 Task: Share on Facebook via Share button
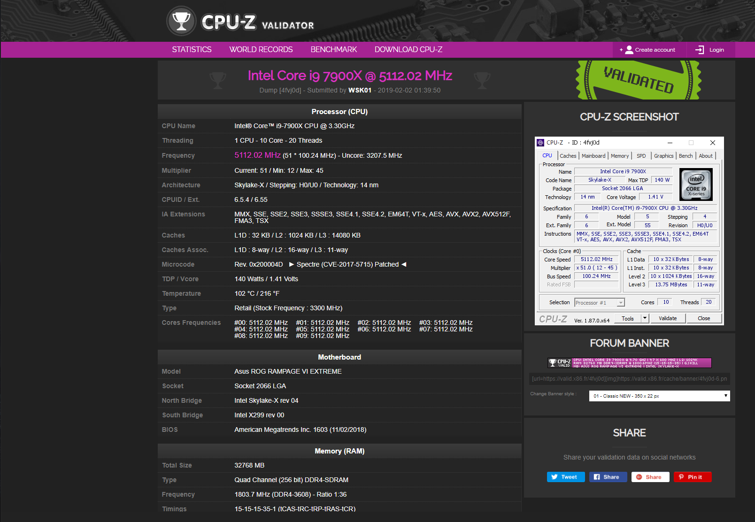point(608,477)
